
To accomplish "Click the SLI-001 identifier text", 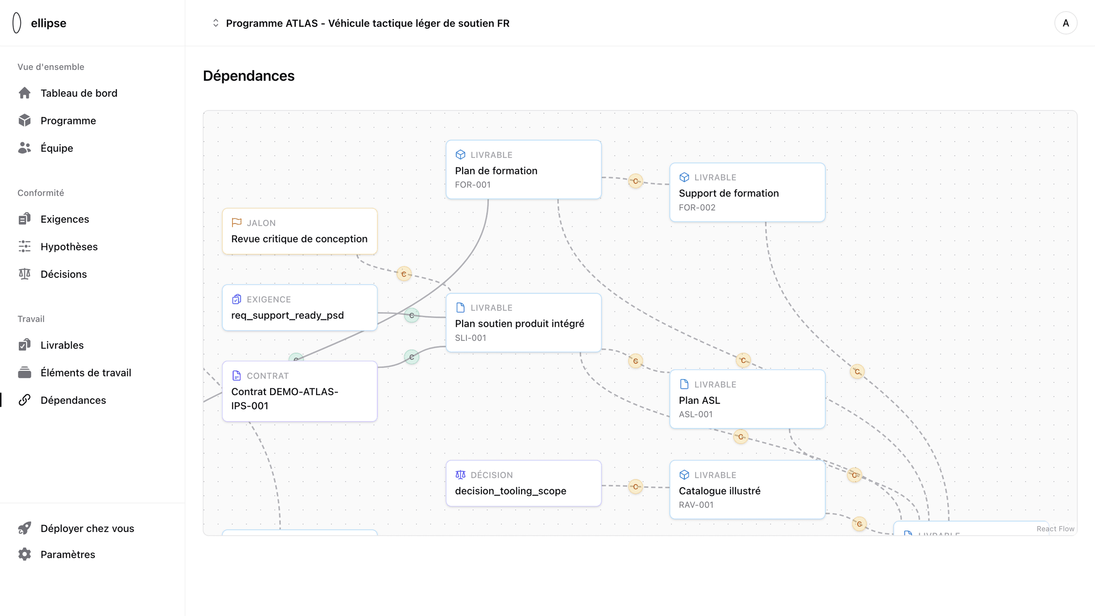I will [470, 338].
